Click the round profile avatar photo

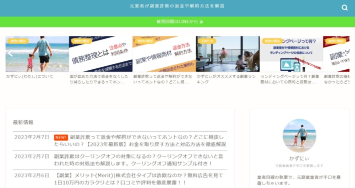click(299, 136)
